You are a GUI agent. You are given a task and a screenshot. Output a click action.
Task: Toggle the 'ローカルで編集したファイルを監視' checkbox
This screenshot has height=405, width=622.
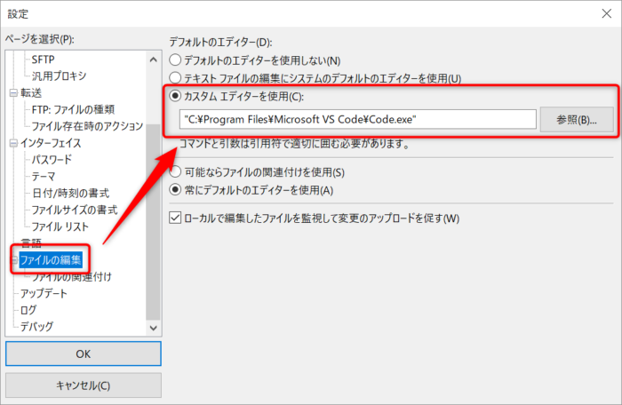[x=175, y=218]
